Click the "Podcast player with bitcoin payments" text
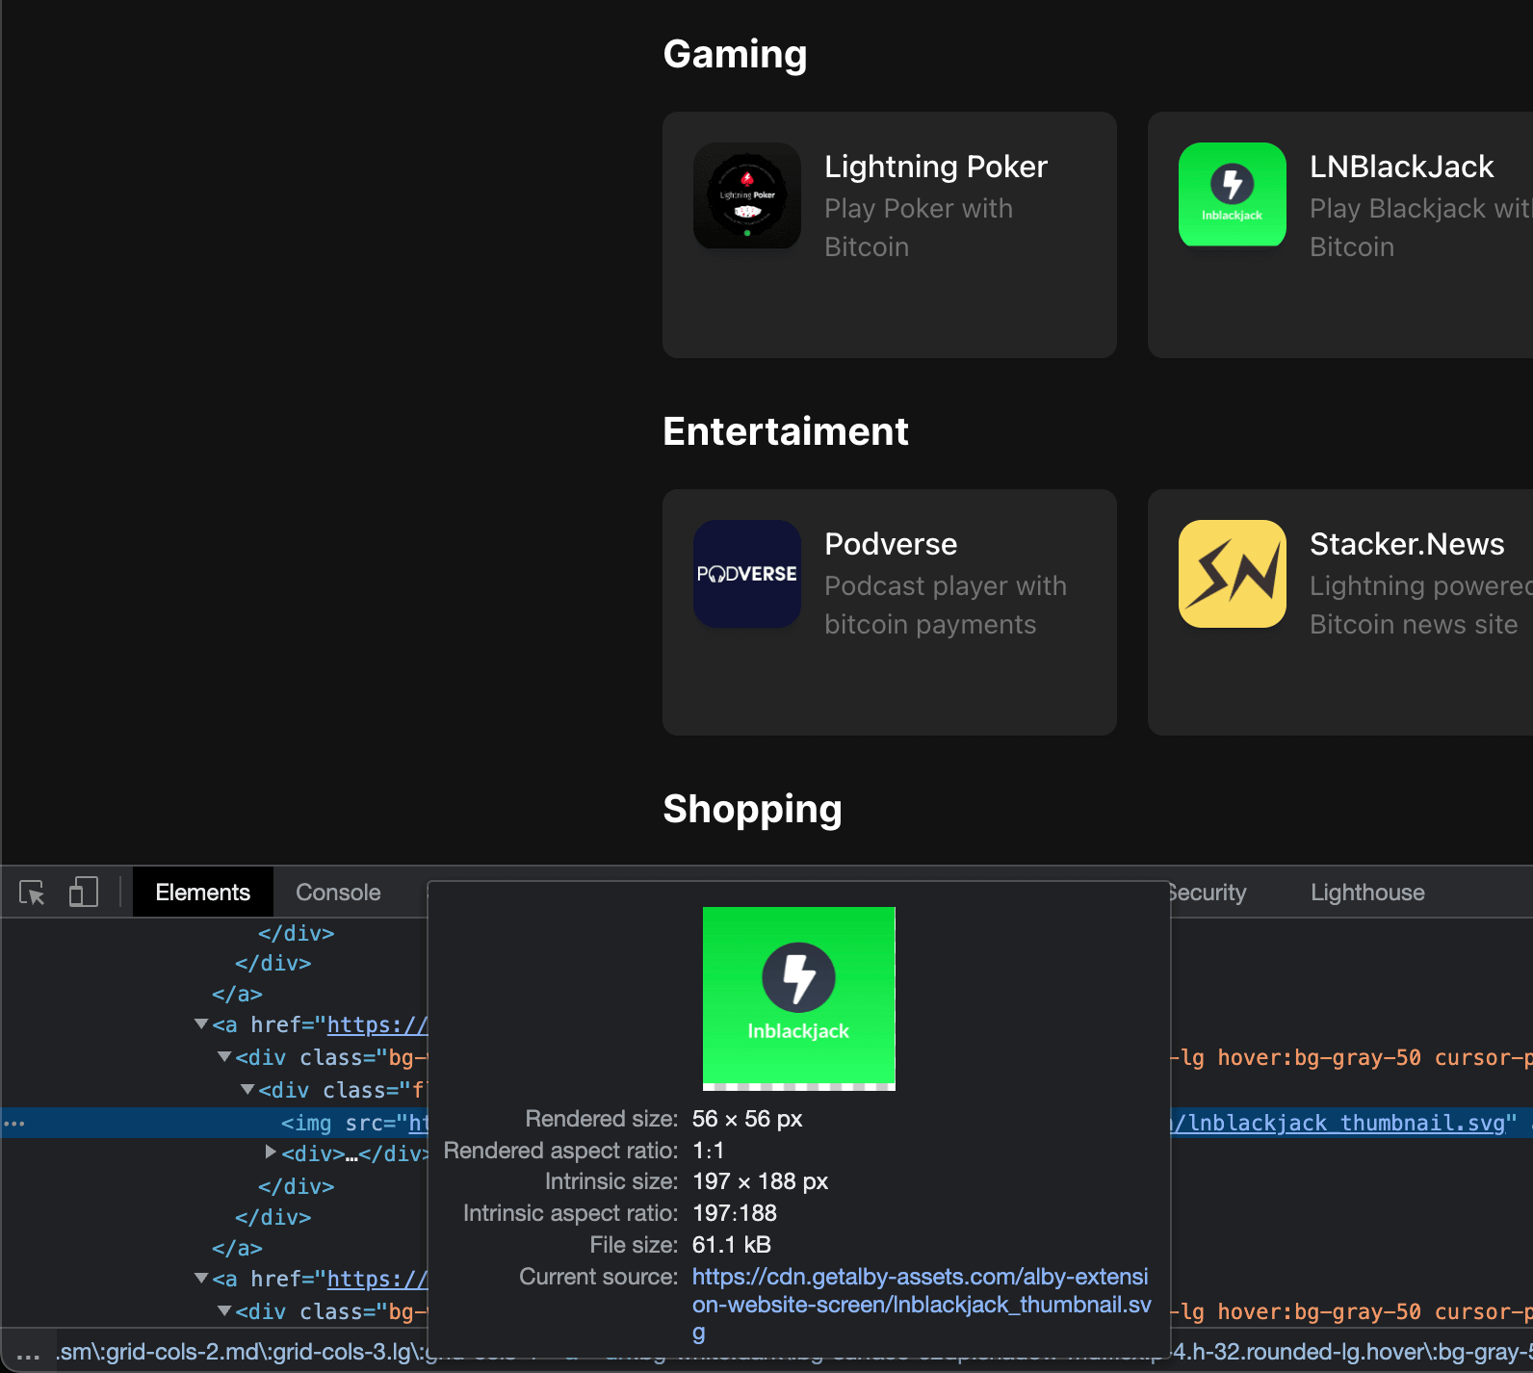Image resolution: width=1533 pixels, height=1373 pixels. (946, 606)
